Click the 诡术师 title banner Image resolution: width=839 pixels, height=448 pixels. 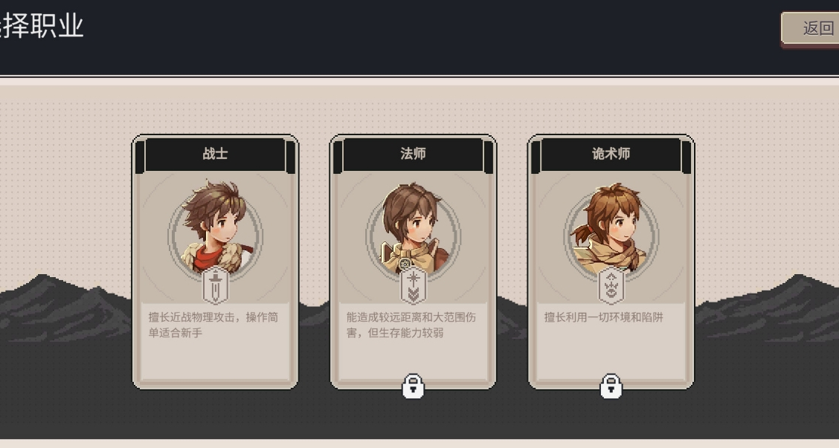[611, 154]
